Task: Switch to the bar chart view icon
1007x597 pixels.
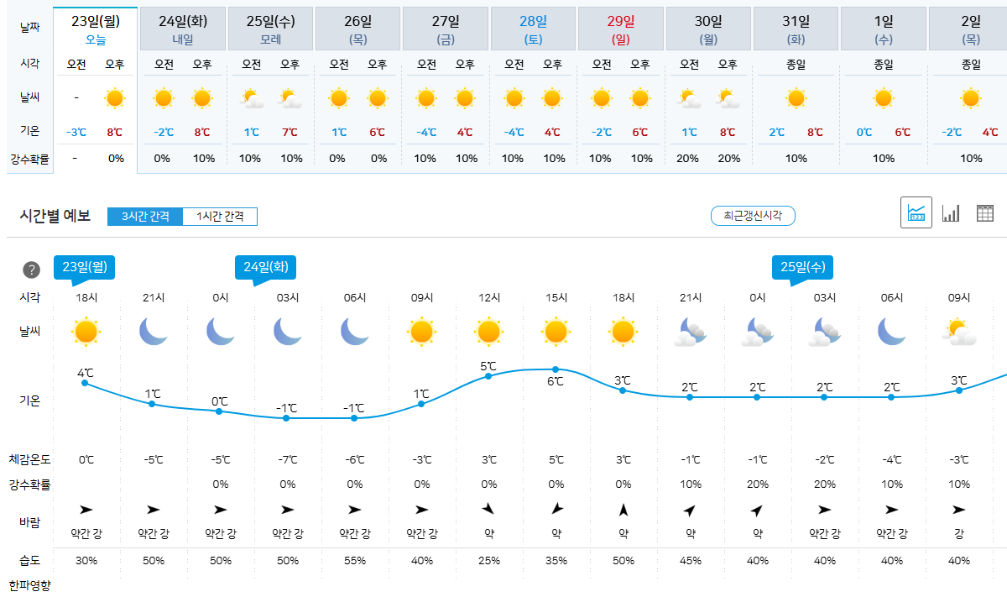Action: click(x=951, y=212)
